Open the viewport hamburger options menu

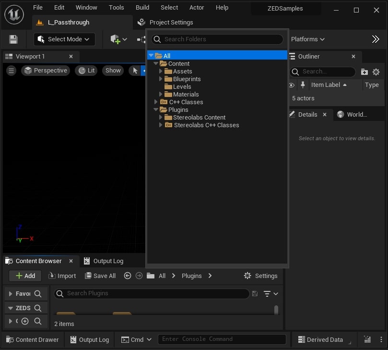click(x=11, y=71)
